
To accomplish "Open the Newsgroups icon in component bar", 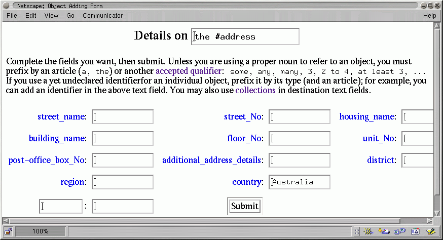I will tap(399, 231).
